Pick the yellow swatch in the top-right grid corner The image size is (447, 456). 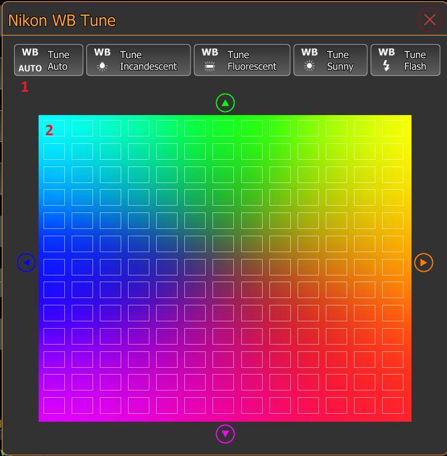[x=393, y=129]
